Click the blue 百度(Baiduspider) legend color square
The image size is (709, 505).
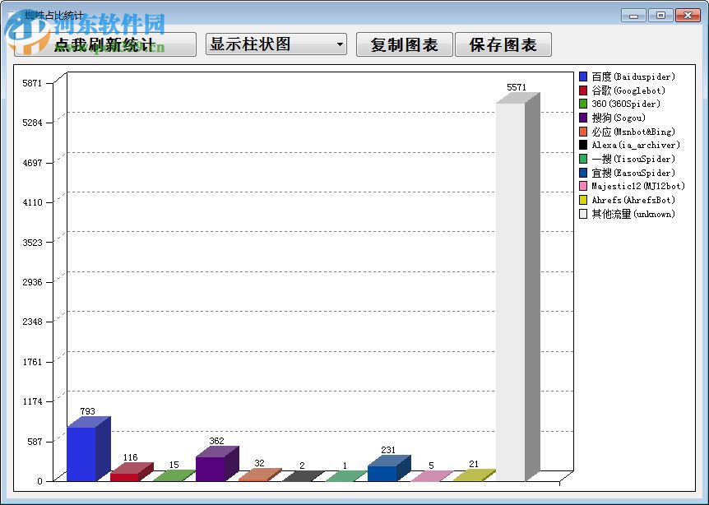pyautogui.click(x=582, y=76)
